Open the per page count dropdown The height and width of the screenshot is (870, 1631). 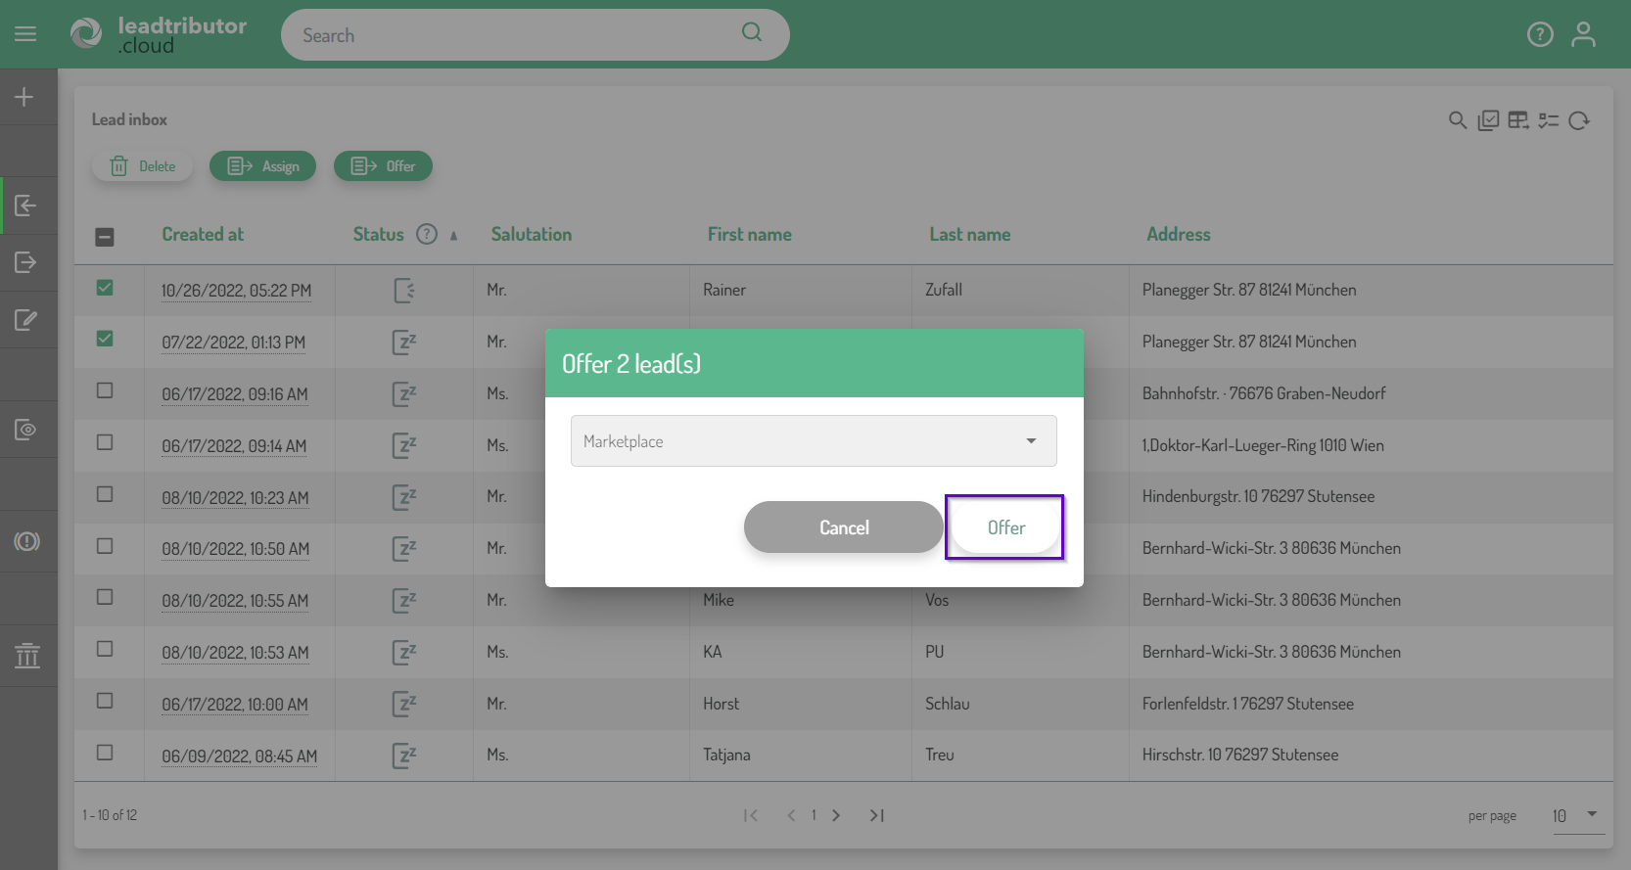tap(1576, 815)
